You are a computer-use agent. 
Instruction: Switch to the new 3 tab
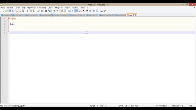click(x=131, y=15)
